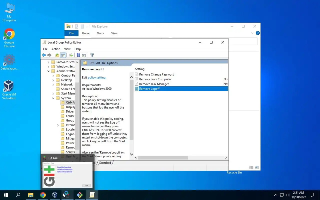Expand the Network tree node
Screen dimensions: 320x200
tap(53, 84)
